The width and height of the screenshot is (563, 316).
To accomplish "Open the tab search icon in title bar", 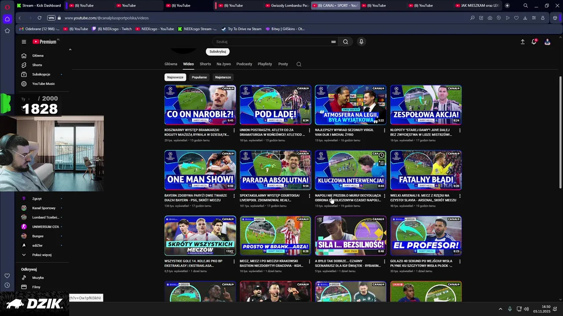I will 526,6.
